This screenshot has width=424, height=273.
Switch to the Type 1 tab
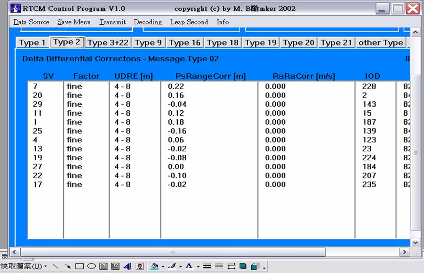(32, 43)
